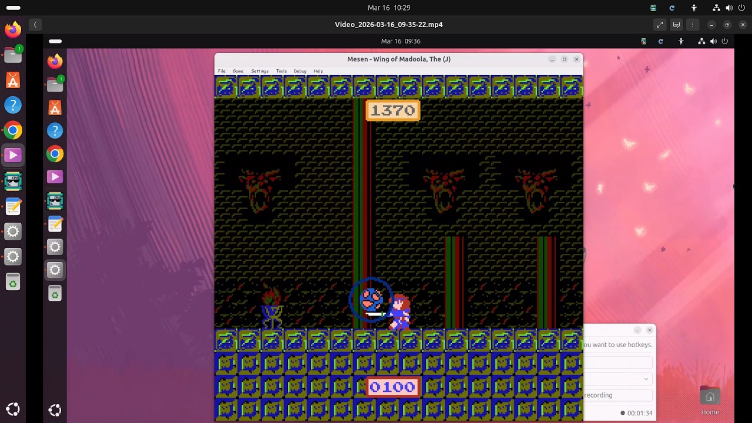Open the Debug menu in Mesen
752x423 pixels.
click(300, 71)
